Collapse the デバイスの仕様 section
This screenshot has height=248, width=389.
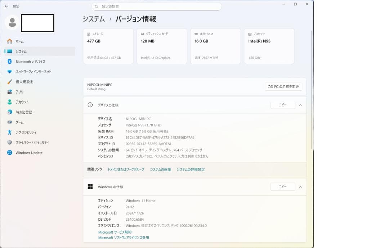pyautogui.click(x=300, y=105)
